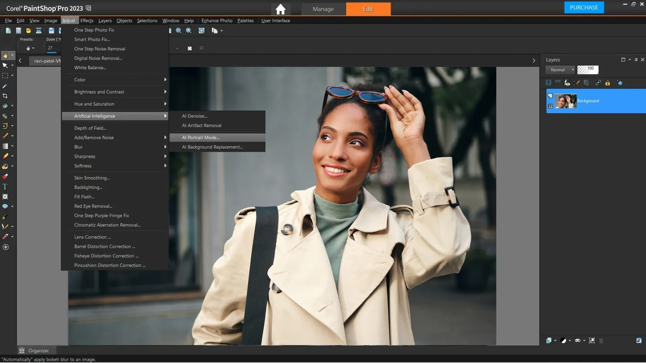Select the Pan hand tool
646x363 pixels.
5,55
